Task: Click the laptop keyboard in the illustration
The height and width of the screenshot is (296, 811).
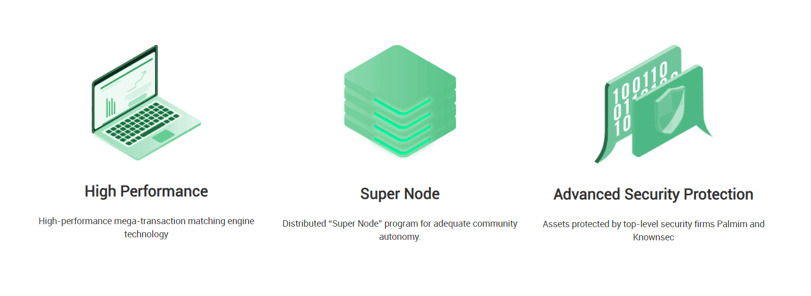Action: click(x=142, y=121)
